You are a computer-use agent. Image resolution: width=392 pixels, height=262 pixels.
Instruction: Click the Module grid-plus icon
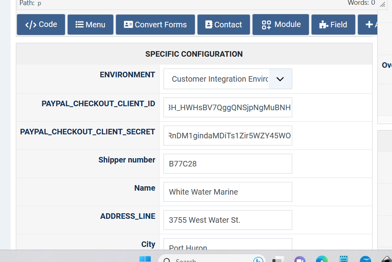click(266, 25)
